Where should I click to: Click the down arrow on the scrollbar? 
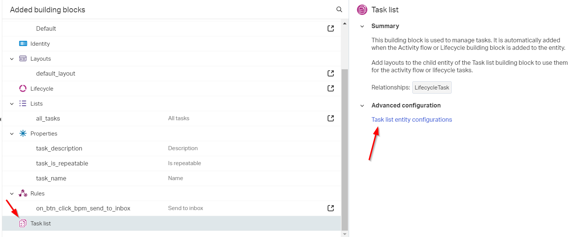click(344, 234)
